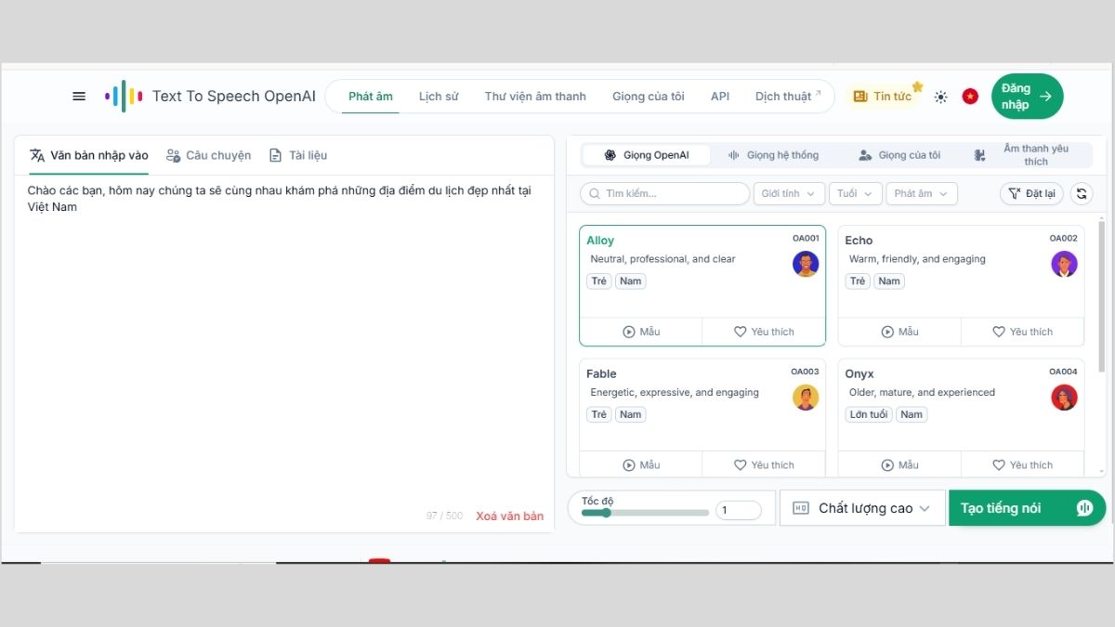Image resolution: width=1115 pixels, height=627 pixels.
Task: Toggle light/dark theme sun icon
Action: [x=941, y=97]
